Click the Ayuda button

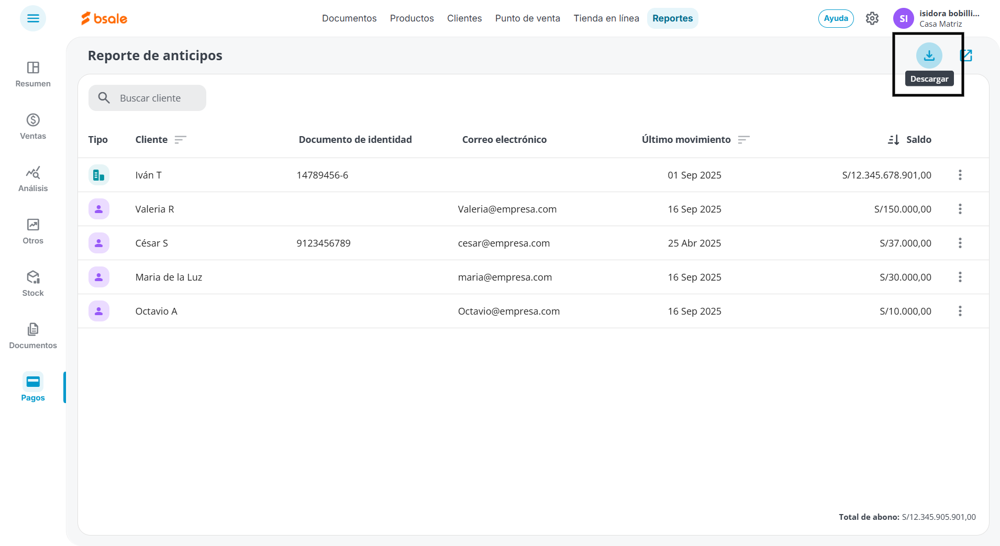click(x=836, y=18)
